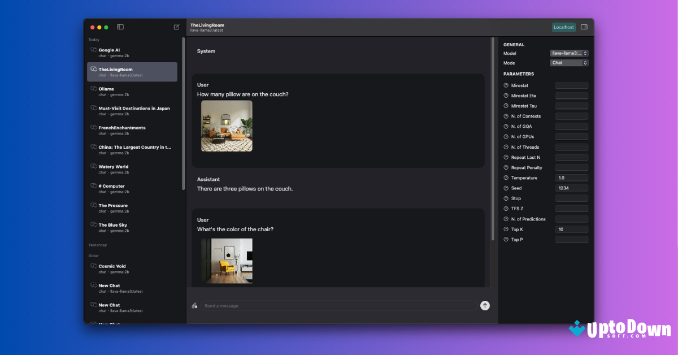Viewport: 678px width, 355px height.
Task: Open the TFS Z parameter help icon
Action: pos(507,208)
